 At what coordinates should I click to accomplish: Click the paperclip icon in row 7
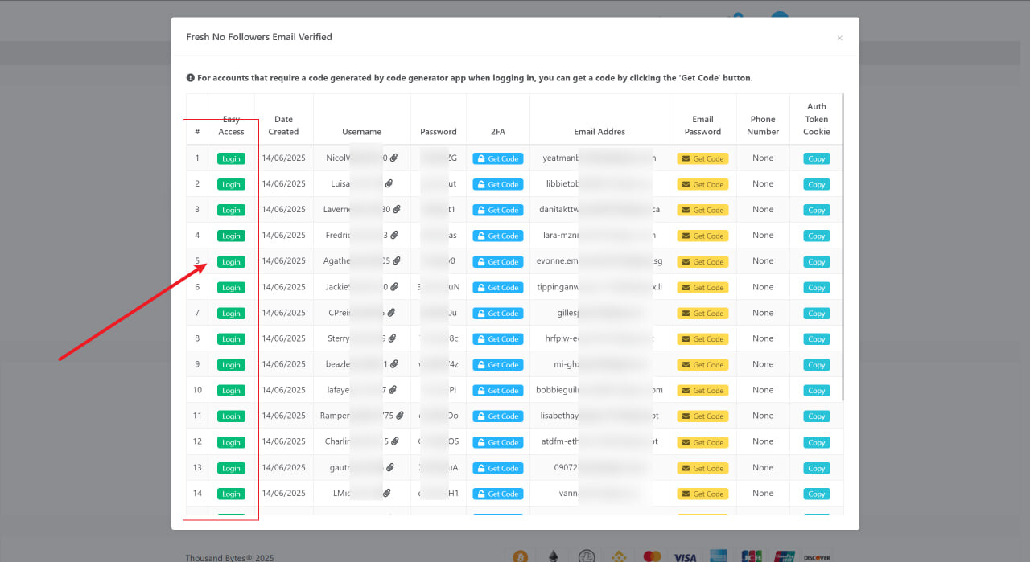point(391,313)
